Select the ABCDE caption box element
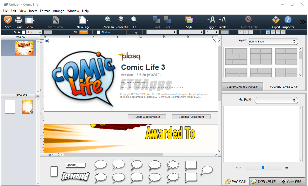 click(x=75, y=165)
